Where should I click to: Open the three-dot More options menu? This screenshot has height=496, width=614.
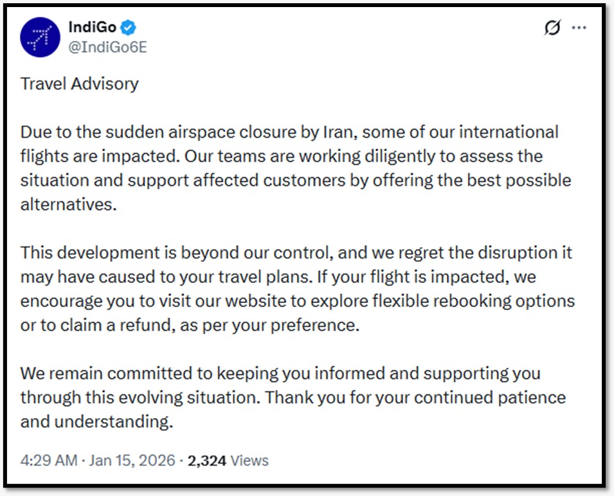coord(579,28)
